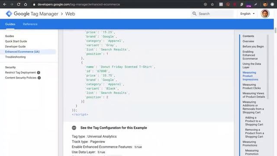Open Content Security Policies page

21,78
